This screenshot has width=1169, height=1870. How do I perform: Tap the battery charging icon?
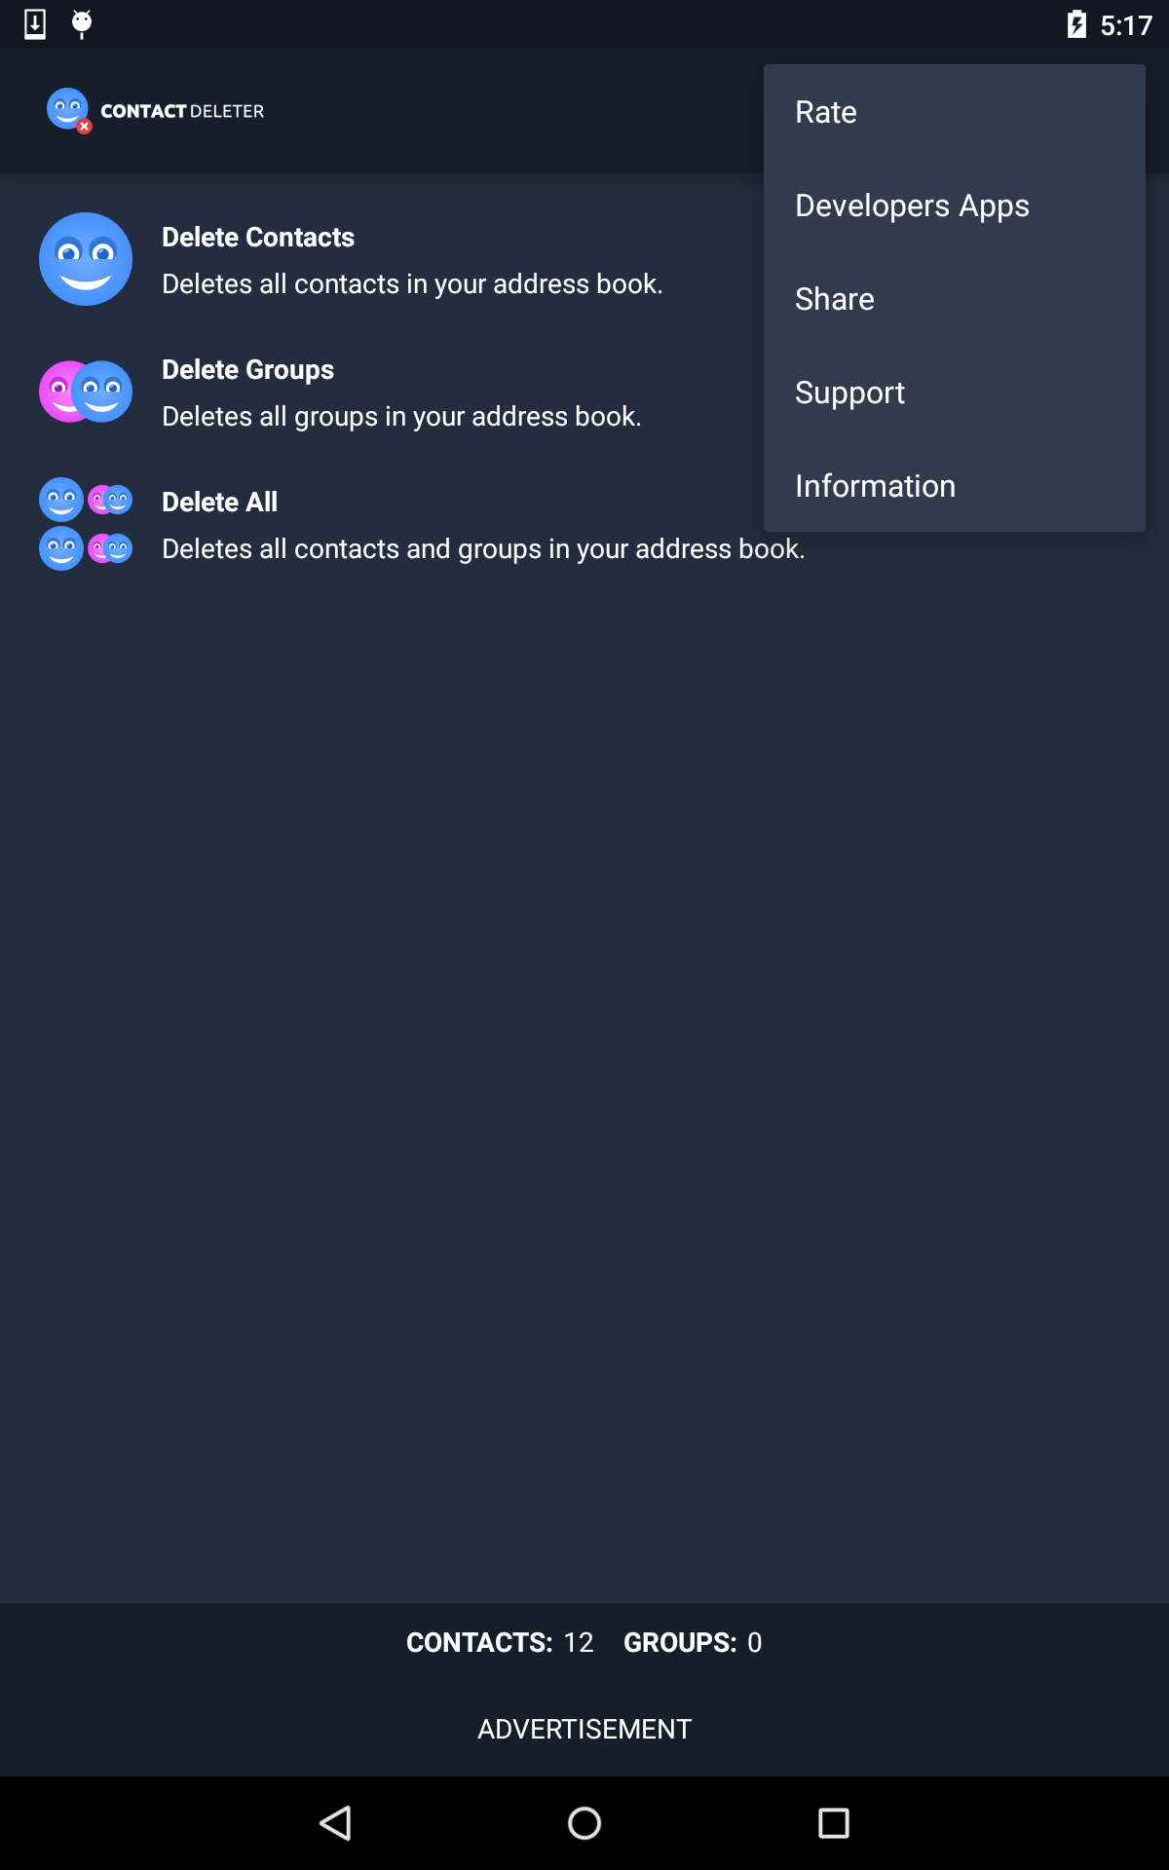pyautogui.click(x=1076, y=24)
